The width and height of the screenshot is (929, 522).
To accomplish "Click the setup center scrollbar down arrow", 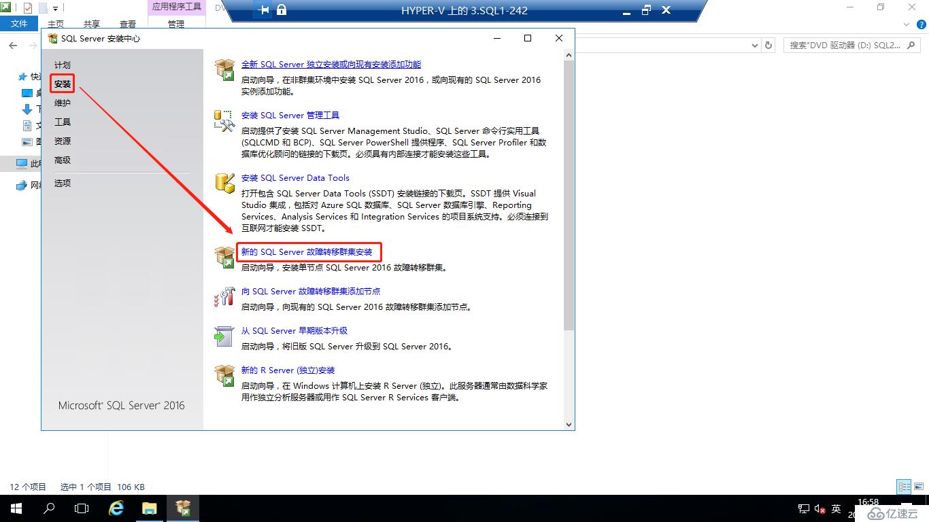I will [x=569, y=424].
